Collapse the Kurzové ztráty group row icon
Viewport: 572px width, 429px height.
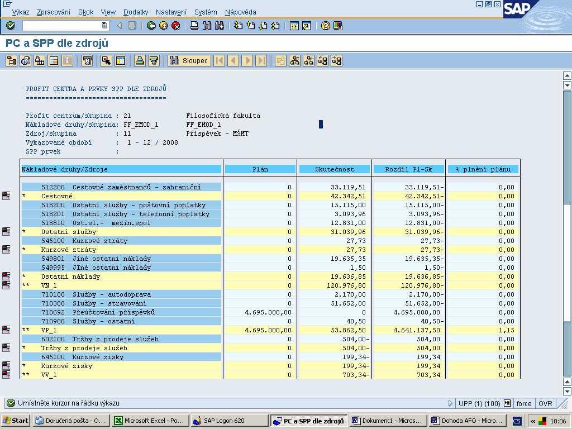pyautogui.click(x=6, y=249)
